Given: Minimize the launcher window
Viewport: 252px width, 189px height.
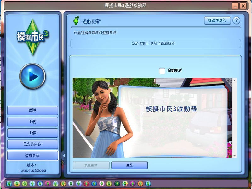Looking at the screenshot, I should [235, 6].
